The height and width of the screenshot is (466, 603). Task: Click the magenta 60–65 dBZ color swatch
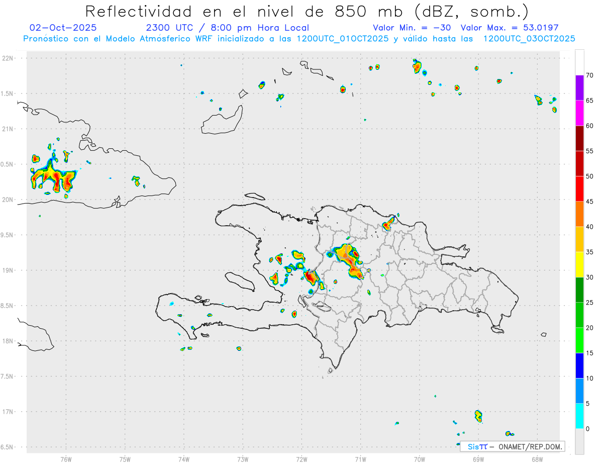click(x=579, y=113)
